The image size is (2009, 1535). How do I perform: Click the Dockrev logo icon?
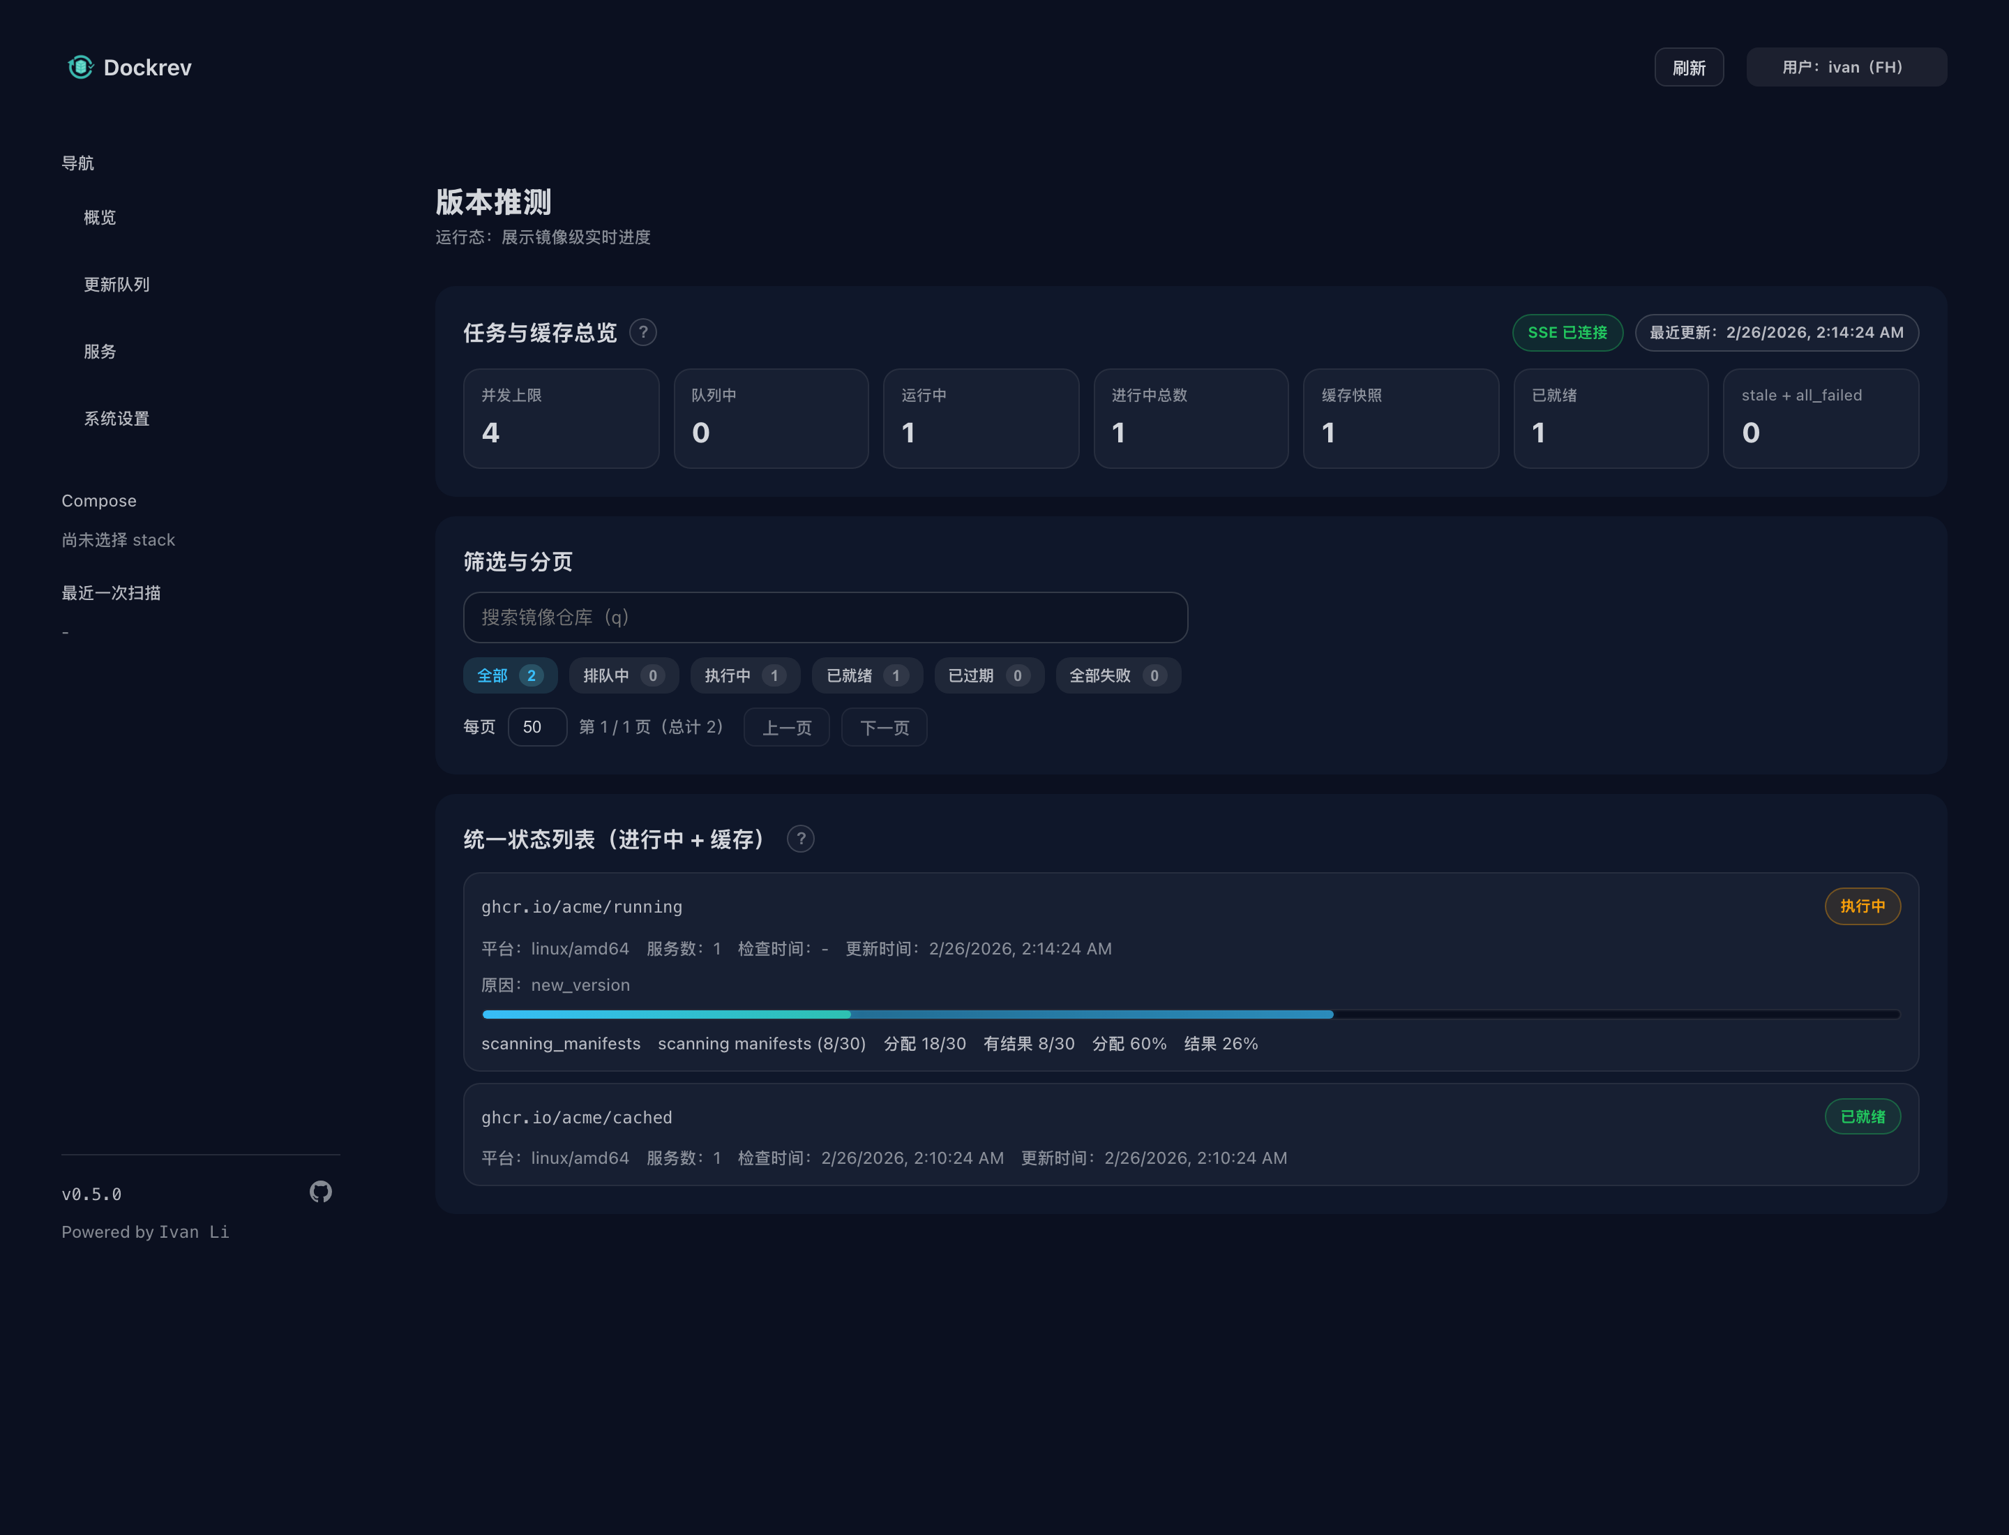[x=80, y=67]
